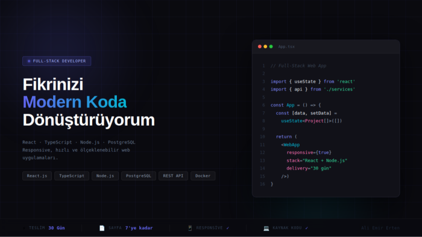Click the yellow dot in the App.tsx window
Viewport: 422px width, 237px height.
(265, 46)
